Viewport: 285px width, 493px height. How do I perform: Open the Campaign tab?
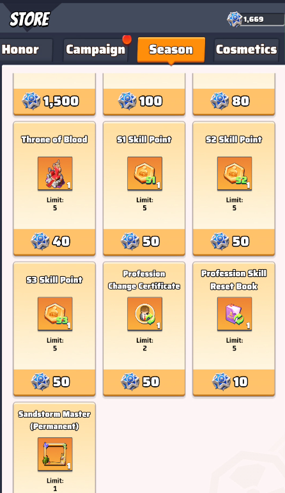(95, 50)
